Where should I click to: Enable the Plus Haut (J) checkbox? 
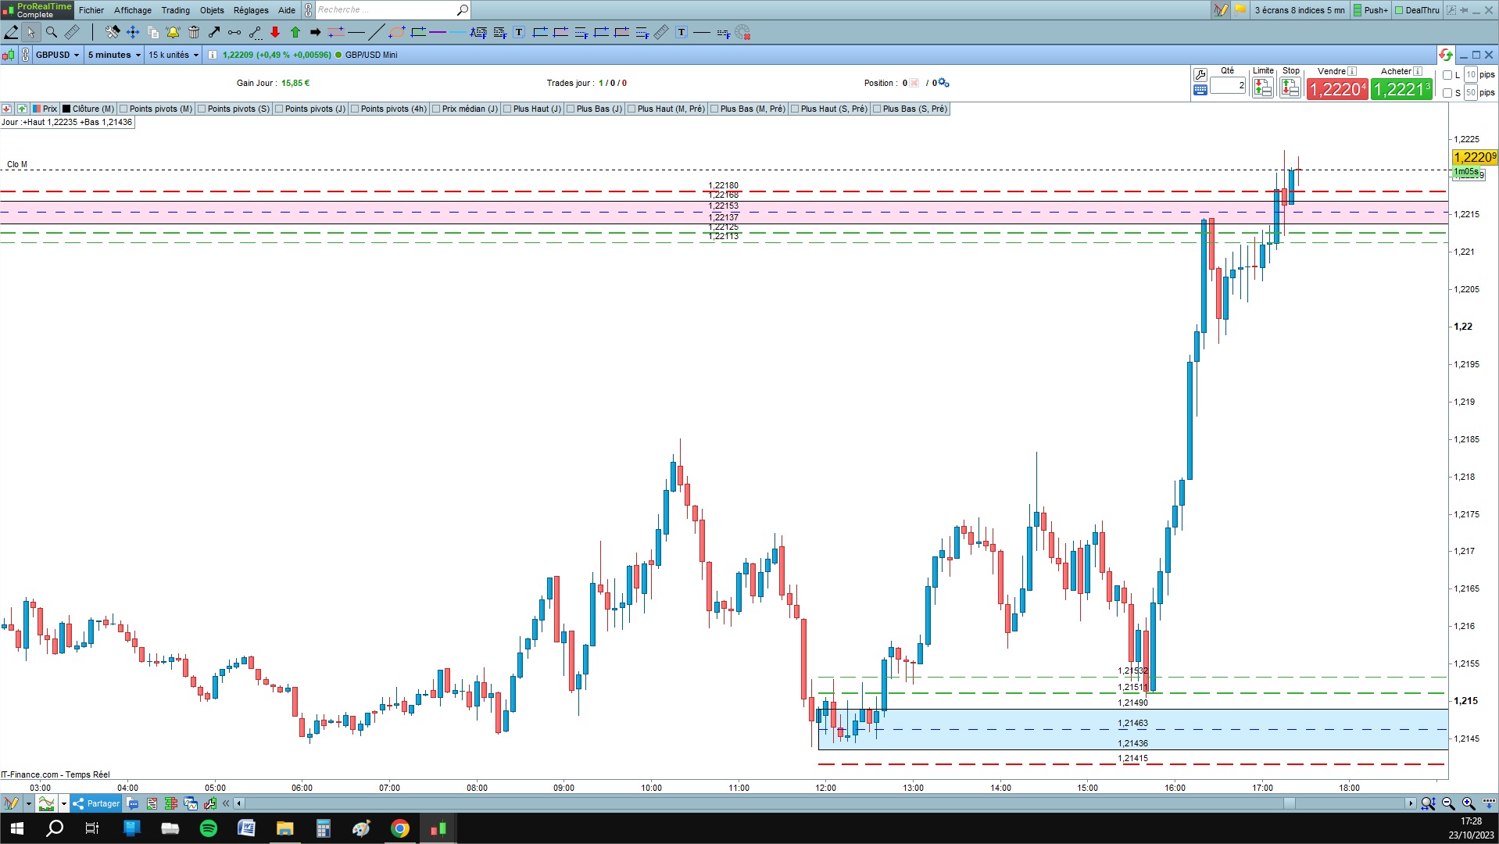click(x=507, y=109)
